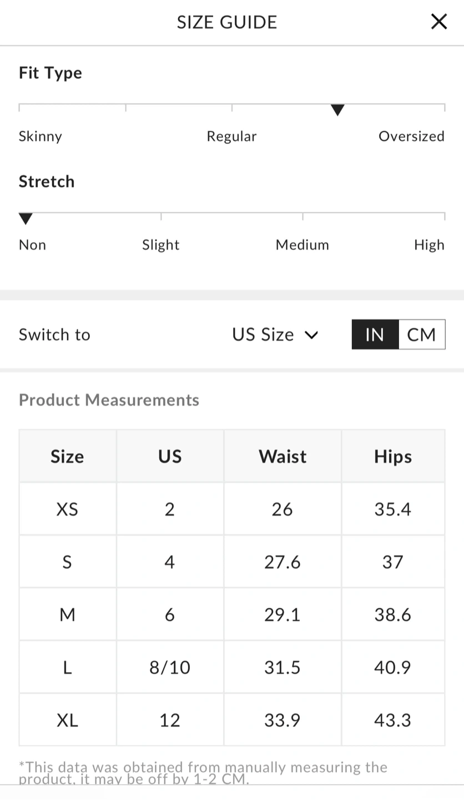Click the US column header
The height and width of the screenshot is (800, 464).
(170, 456)
